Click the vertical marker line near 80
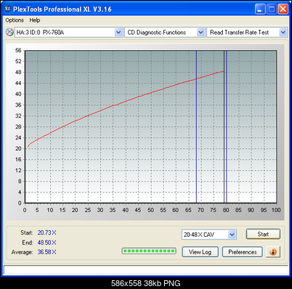Viewport: 292px width, 289px height. pyautogui.click(x=227, y=126)
